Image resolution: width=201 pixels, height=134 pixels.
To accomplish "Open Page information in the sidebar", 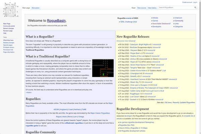I will coord(9,52).
